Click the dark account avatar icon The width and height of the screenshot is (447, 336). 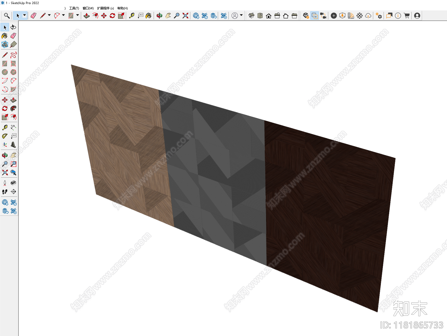(x=417, y=16)
